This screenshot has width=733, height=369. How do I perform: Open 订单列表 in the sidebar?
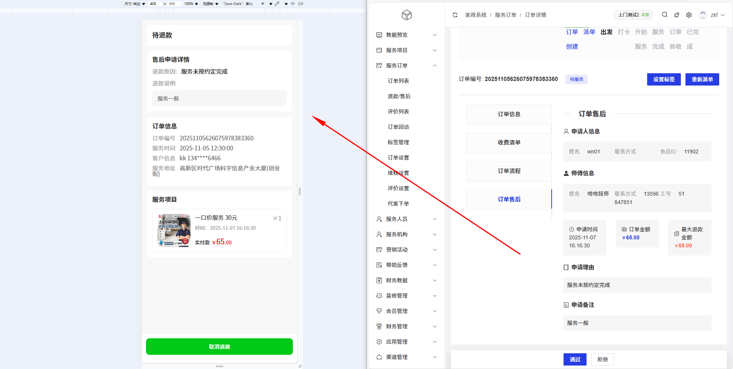coord(398,81)
